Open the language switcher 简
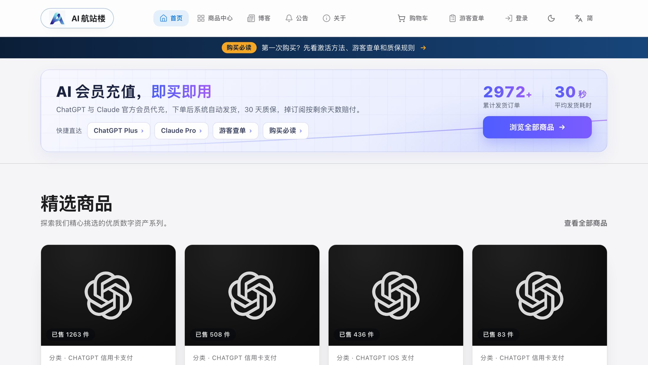 point(584,18)
